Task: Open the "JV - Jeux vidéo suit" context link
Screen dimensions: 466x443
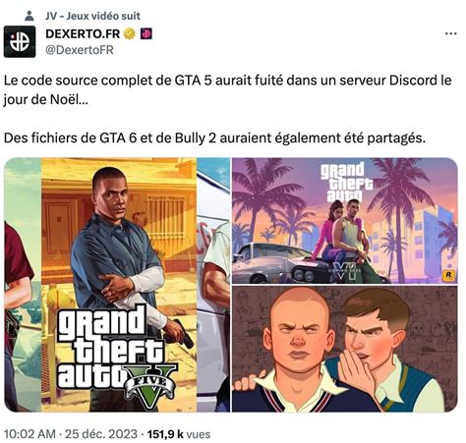Action: tap(92, 16)
